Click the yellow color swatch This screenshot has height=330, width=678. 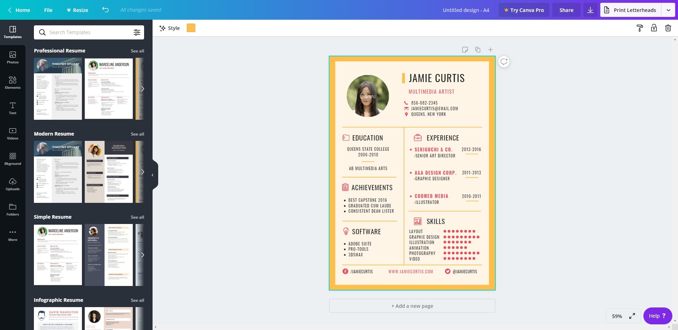coord(191,28)
